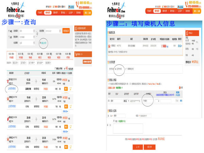The image size is (204, 153).
Task: Click Feiheair.com logo on passenger info page
Action: pos(117,10)
